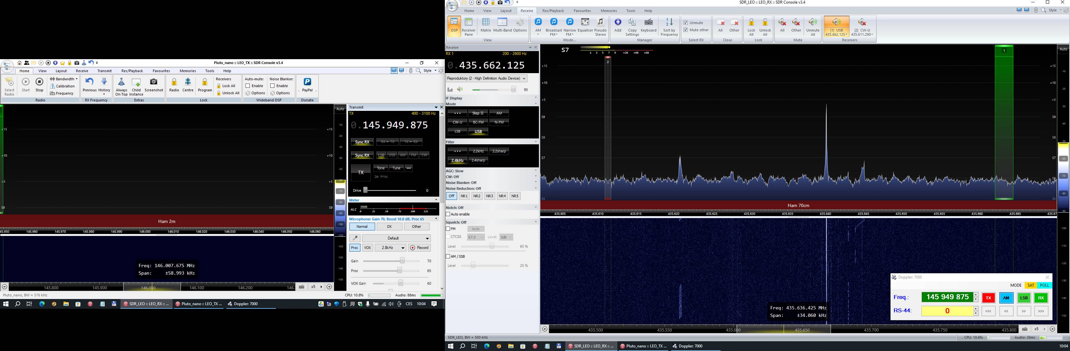
Task: Enable Pseudo Stereo in the ribbon
Action: tap(601, 27)
